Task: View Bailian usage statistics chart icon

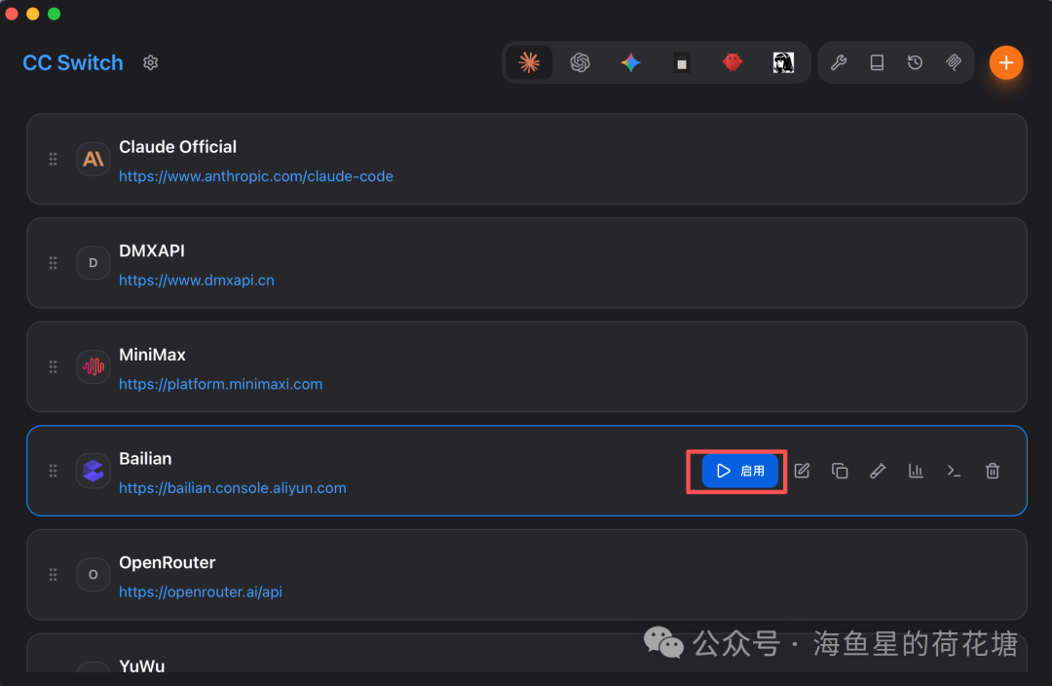Action: [916, 471]
